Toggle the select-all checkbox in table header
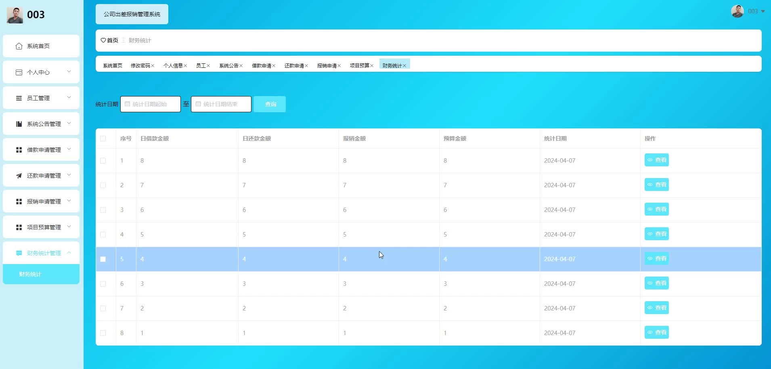Viewport: 771px width, 369px height. [103, 138]
